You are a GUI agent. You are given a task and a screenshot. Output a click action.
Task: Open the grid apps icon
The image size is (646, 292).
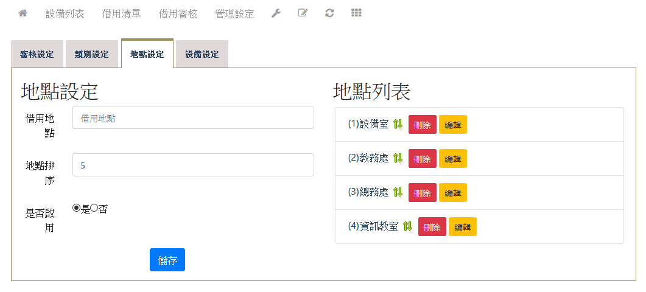[356, 13]
